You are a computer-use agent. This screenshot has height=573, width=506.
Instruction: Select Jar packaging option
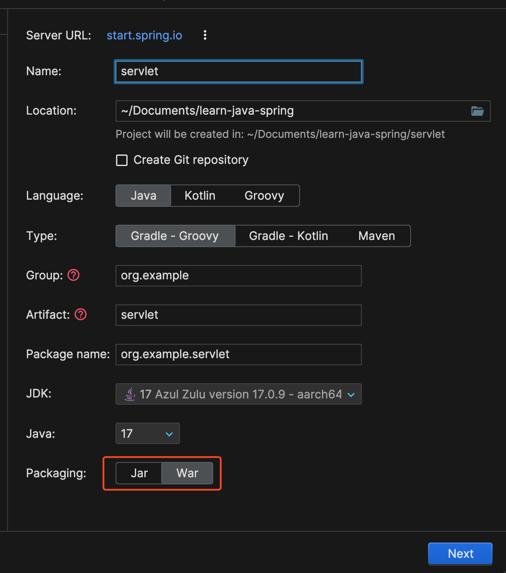[x=139, y=473]
